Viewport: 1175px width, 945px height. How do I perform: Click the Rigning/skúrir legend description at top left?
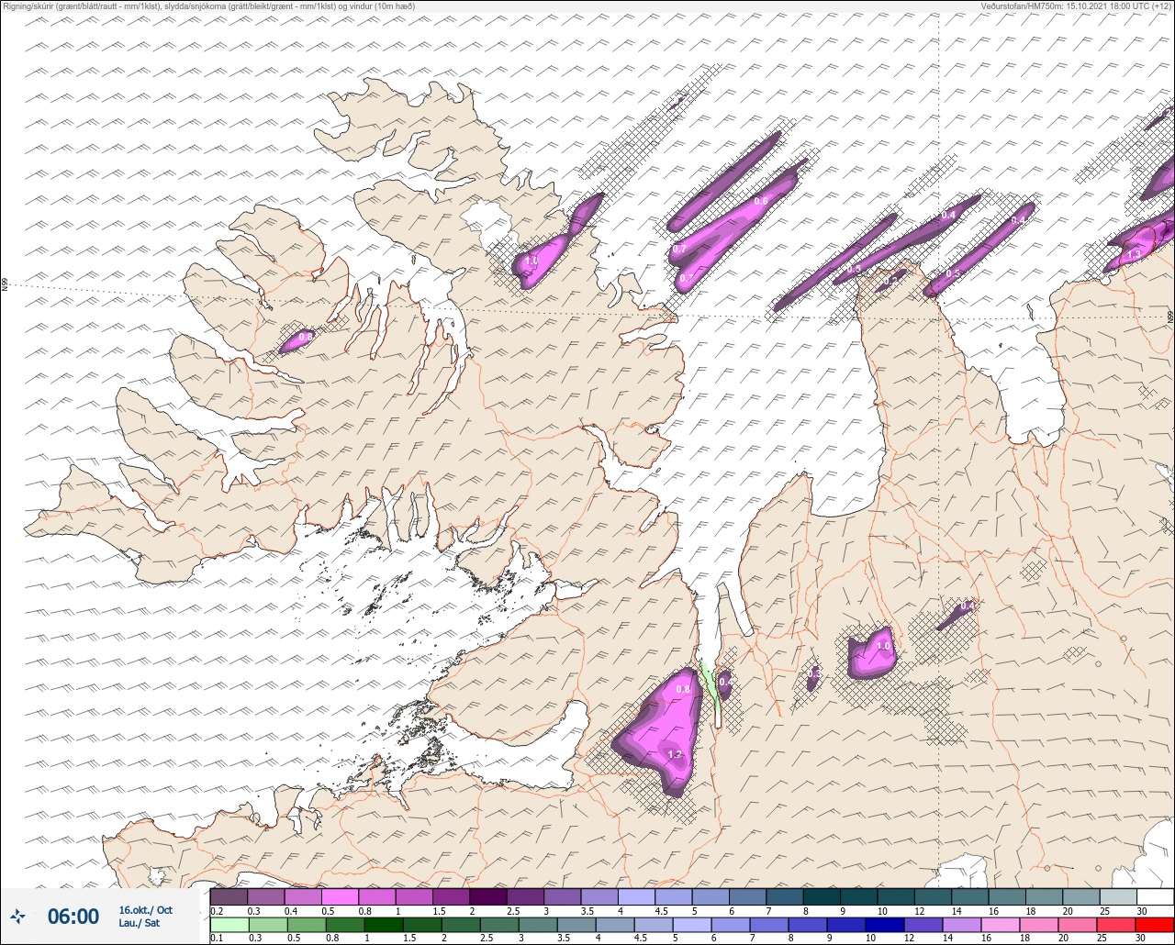coord(208,6)
